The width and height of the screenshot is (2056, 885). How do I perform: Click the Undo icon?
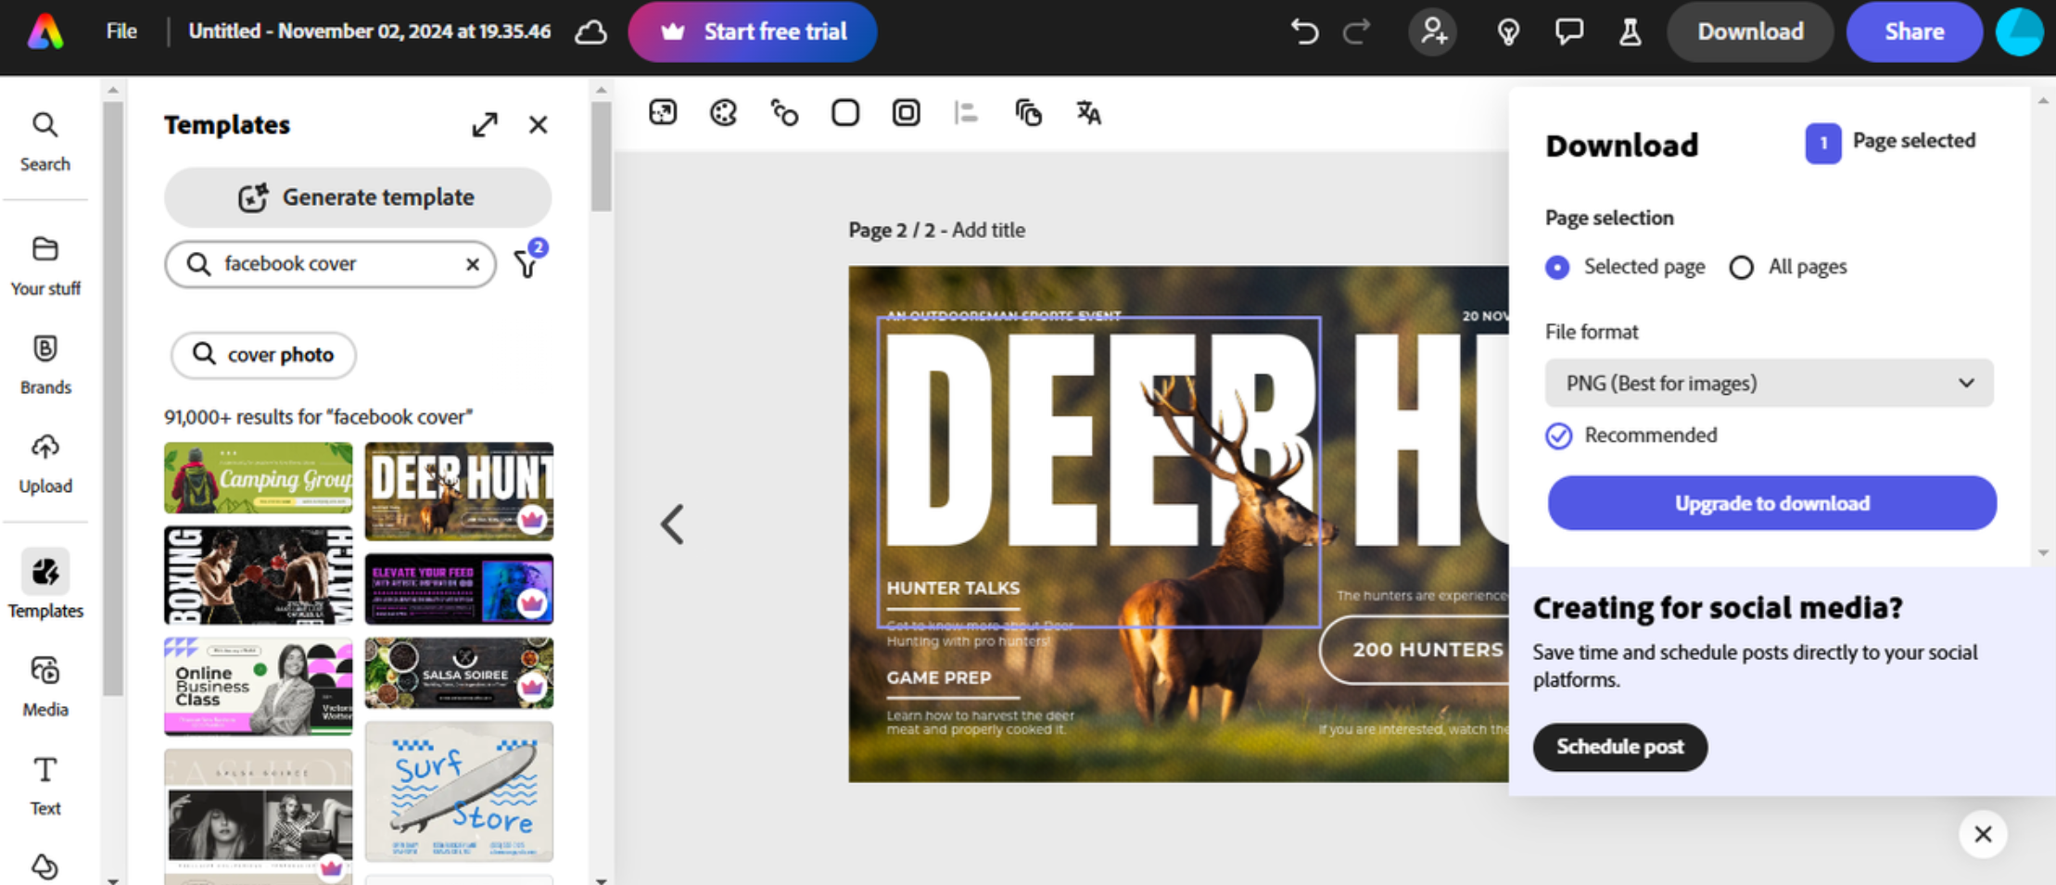coord(1304,31)
